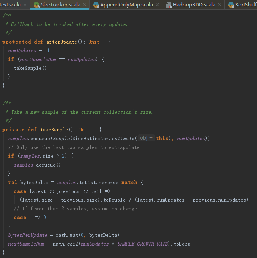Close the HadoopRDD.scala tab
Image resolution: width=257 pixels, height=258 pixels.
click(219, 5)
